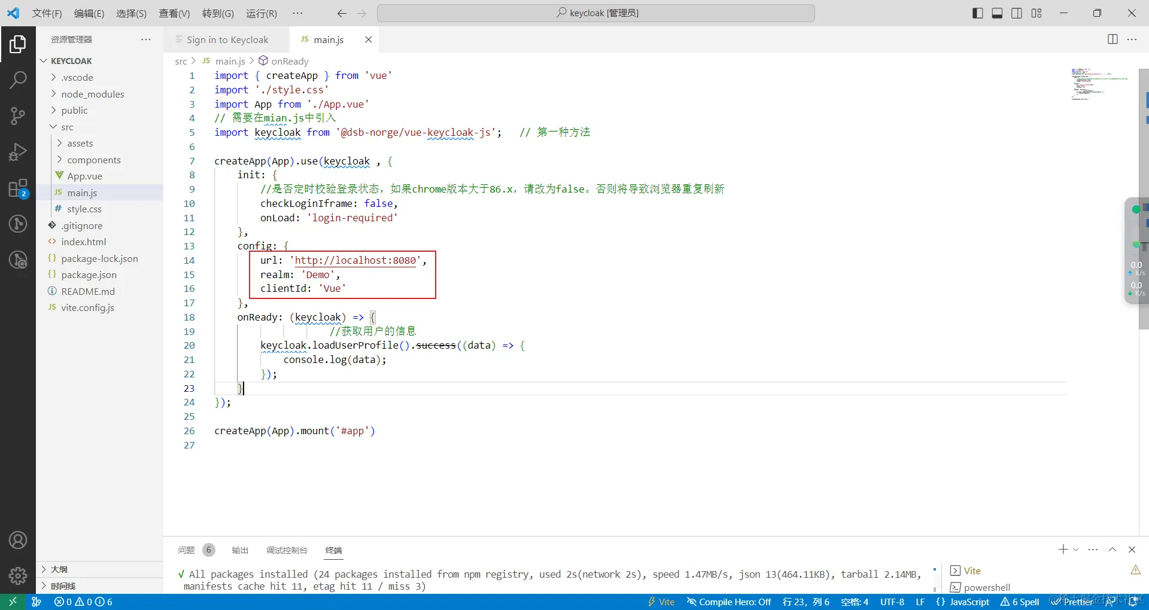The image size is (1149, 610).
Task: Toggle the bottom panel visibility
Action: pyautogui.click(x=997, y=13)
